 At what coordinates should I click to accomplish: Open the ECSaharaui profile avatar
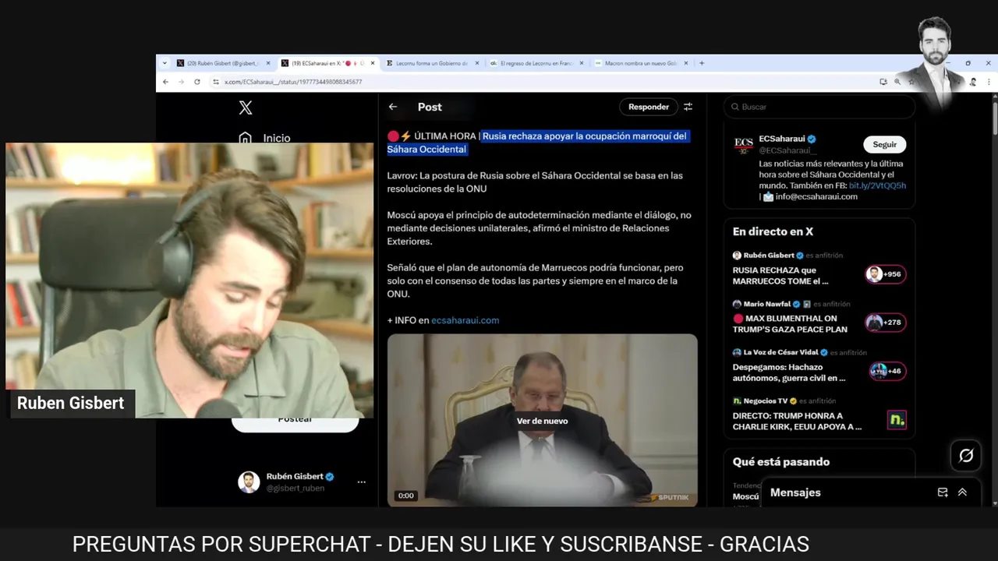pos(743,144)
